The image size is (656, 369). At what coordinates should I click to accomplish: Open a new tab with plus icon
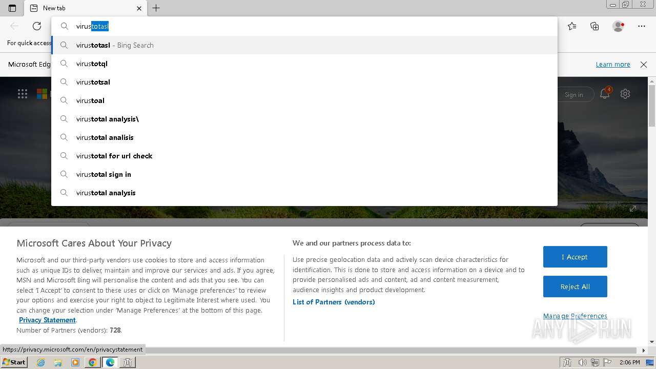click(x=156, y=8)
